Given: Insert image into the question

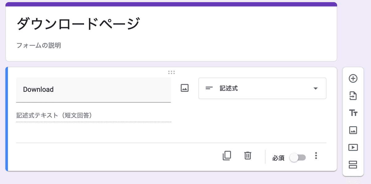Looking at the screenshot, I should [x=185, y=88].
